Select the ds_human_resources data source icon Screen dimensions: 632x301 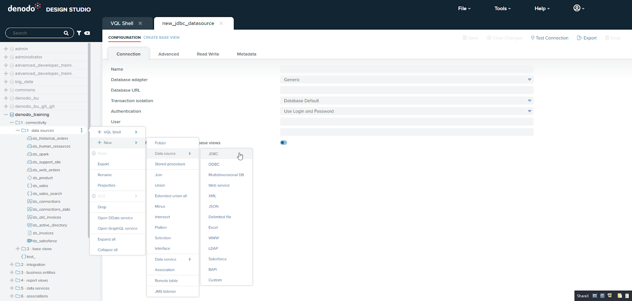[30, 146]
